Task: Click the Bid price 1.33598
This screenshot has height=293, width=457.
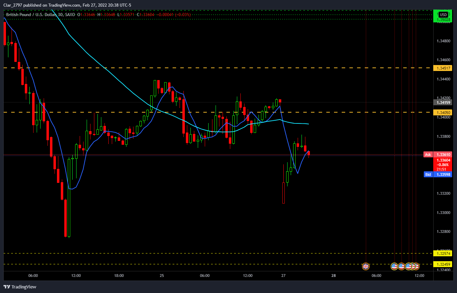Action: 443,174
